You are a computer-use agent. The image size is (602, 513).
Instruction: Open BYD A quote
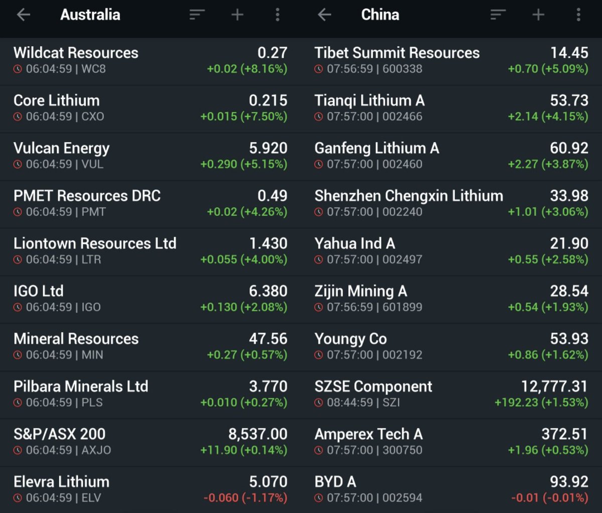pos(452,490)
